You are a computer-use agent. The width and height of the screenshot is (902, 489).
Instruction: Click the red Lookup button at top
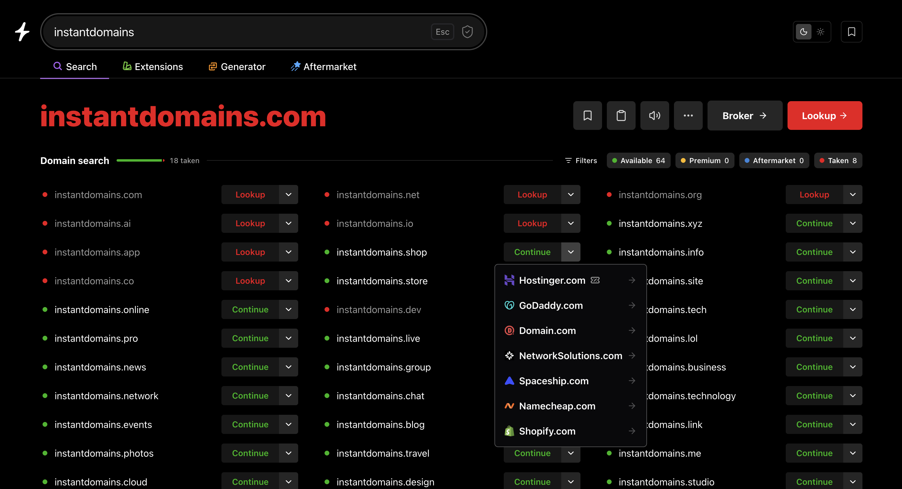pyautogui.click(x=825, y=116)
